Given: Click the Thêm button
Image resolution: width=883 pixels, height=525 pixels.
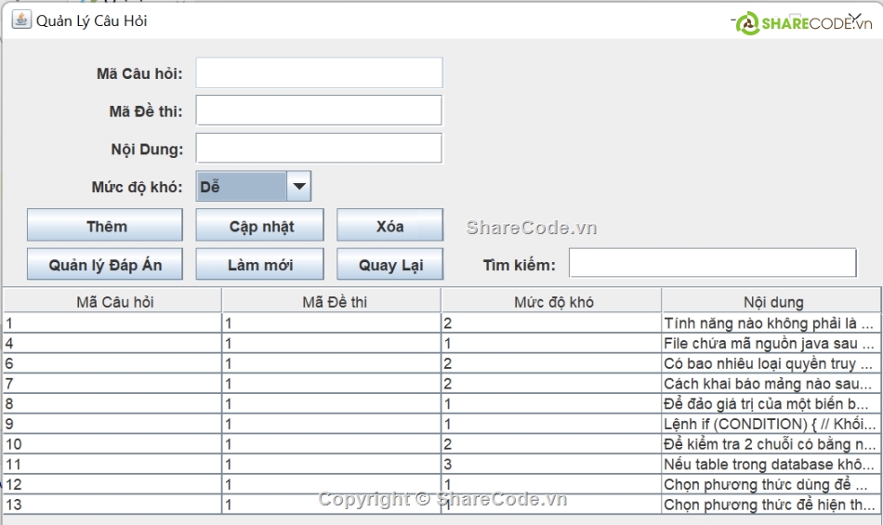Looking at the screenshot, I should pyautogui.click(x=106, y=226).
